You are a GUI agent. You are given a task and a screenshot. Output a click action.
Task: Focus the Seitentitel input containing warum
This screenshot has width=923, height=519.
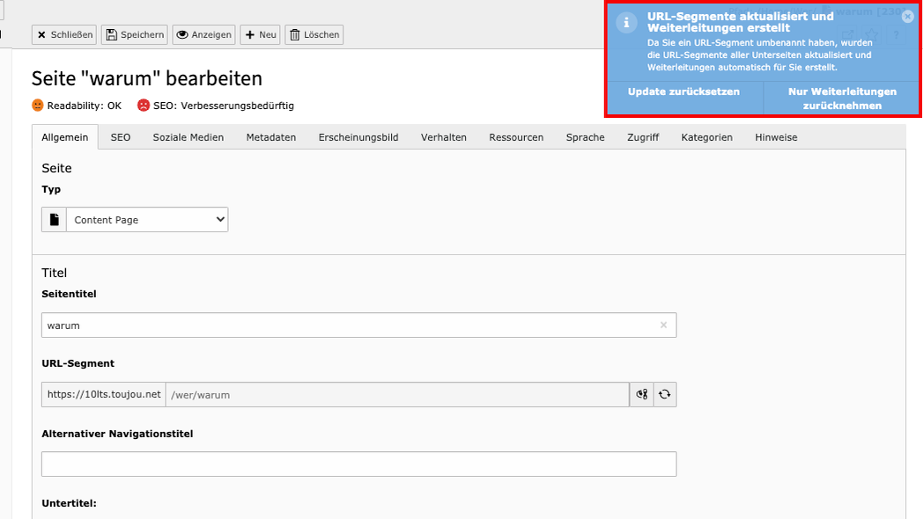[x=348, y=325]
